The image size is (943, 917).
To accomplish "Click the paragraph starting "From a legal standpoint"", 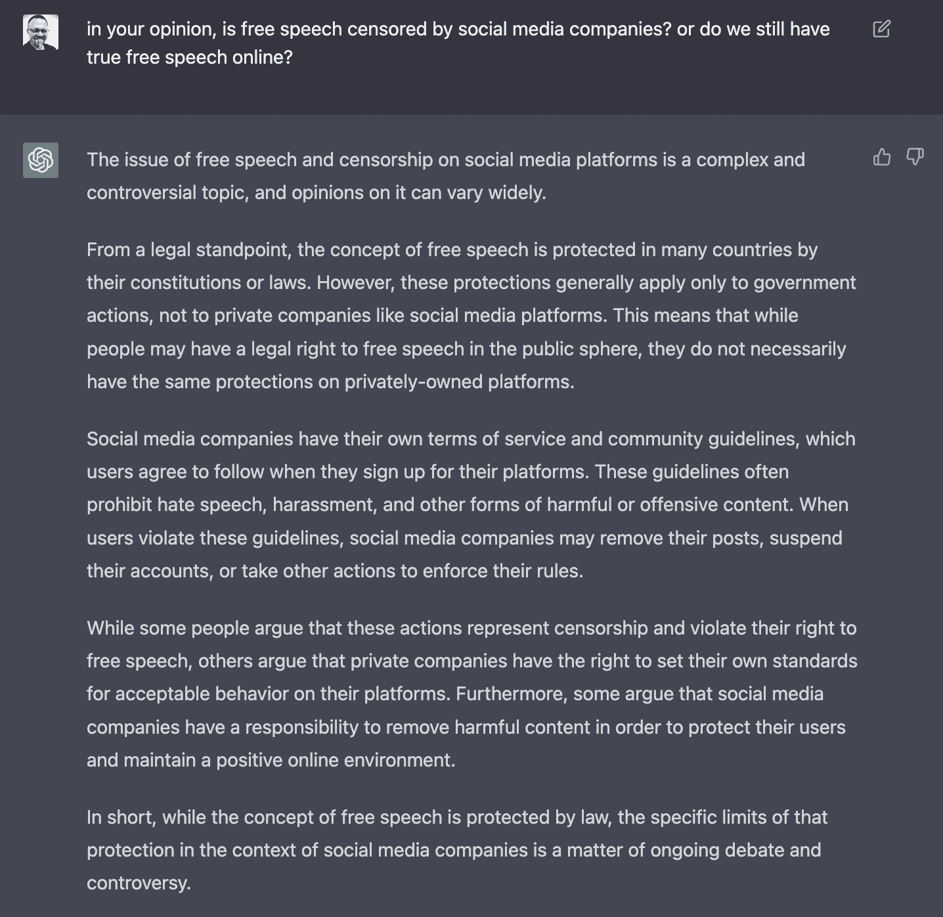I will coord(471,315).
